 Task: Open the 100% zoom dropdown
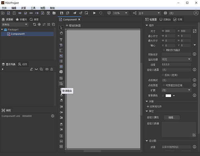(120, 13)
